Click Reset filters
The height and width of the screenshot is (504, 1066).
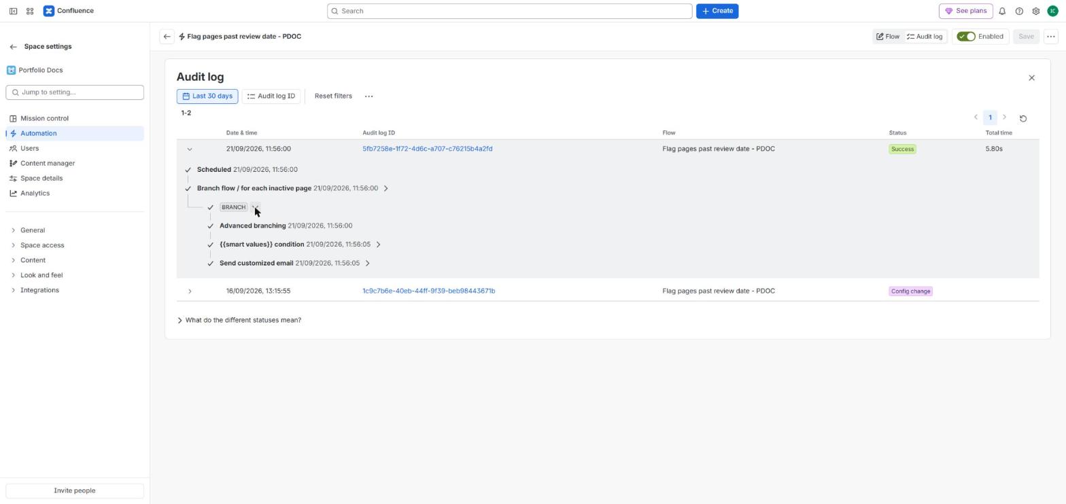tap(333, 96)
